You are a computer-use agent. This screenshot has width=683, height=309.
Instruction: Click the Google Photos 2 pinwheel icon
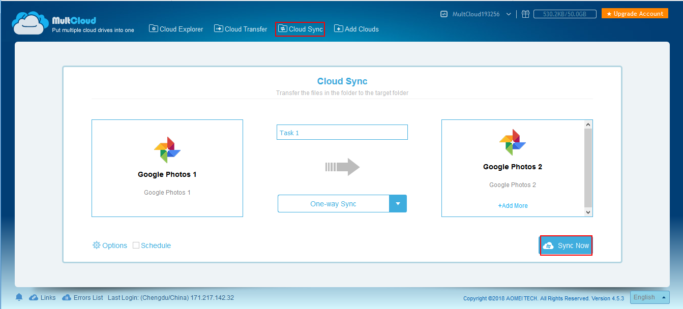pyautogui.click(x=513, y=142)
